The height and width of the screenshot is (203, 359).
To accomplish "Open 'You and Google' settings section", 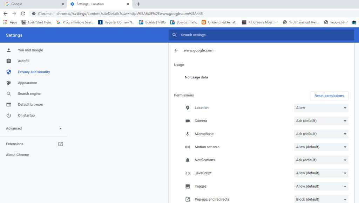I will click(x=31, y=50).
